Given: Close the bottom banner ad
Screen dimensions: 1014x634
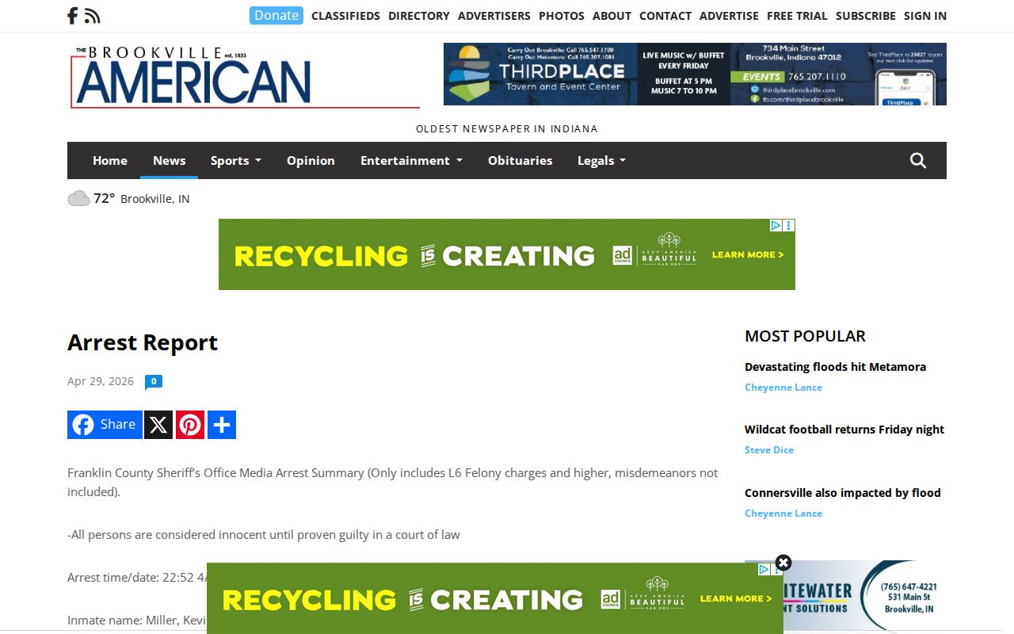Looking at the screenshot, I should 783,563.
